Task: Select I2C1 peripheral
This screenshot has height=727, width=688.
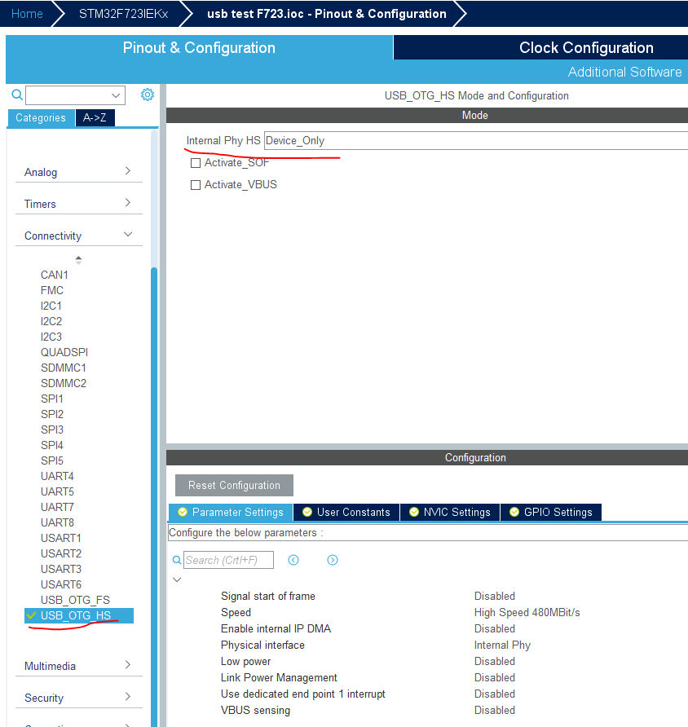Action: pos(51,306)
